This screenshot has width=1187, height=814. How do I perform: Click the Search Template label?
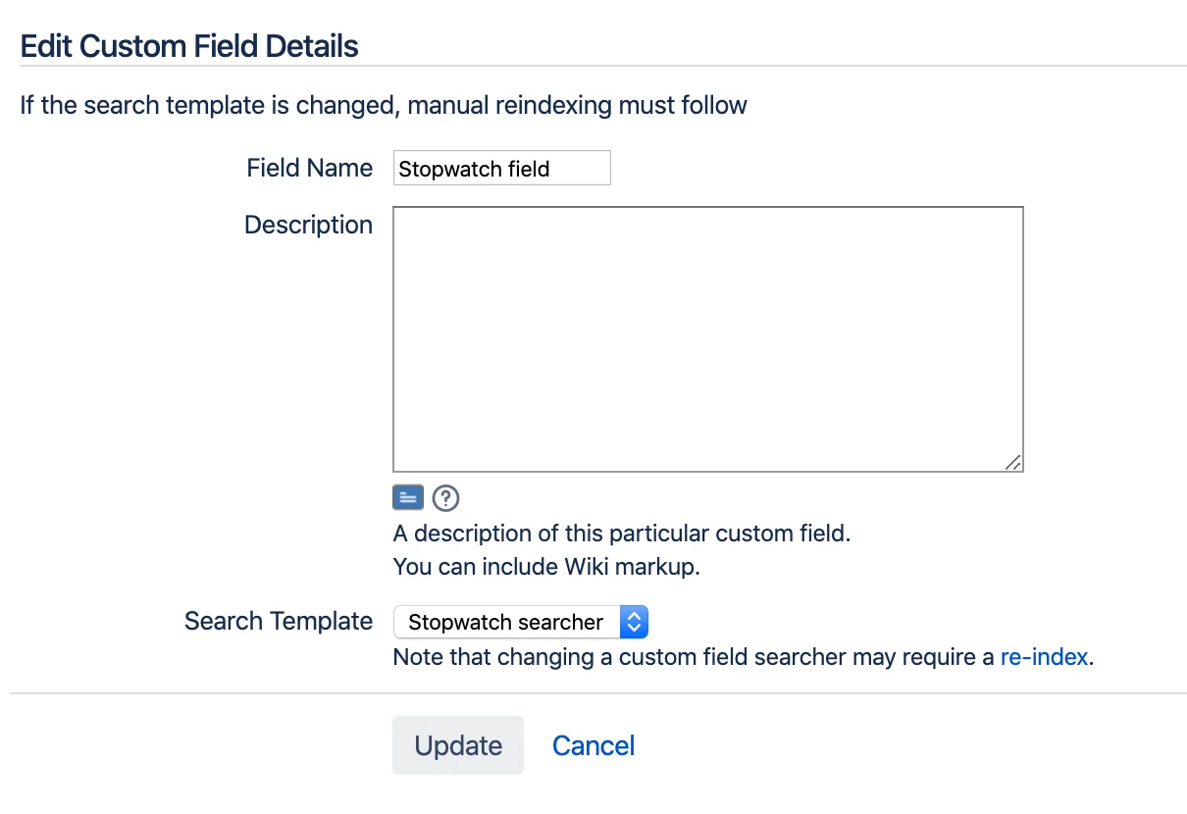(x=279, y=621)
